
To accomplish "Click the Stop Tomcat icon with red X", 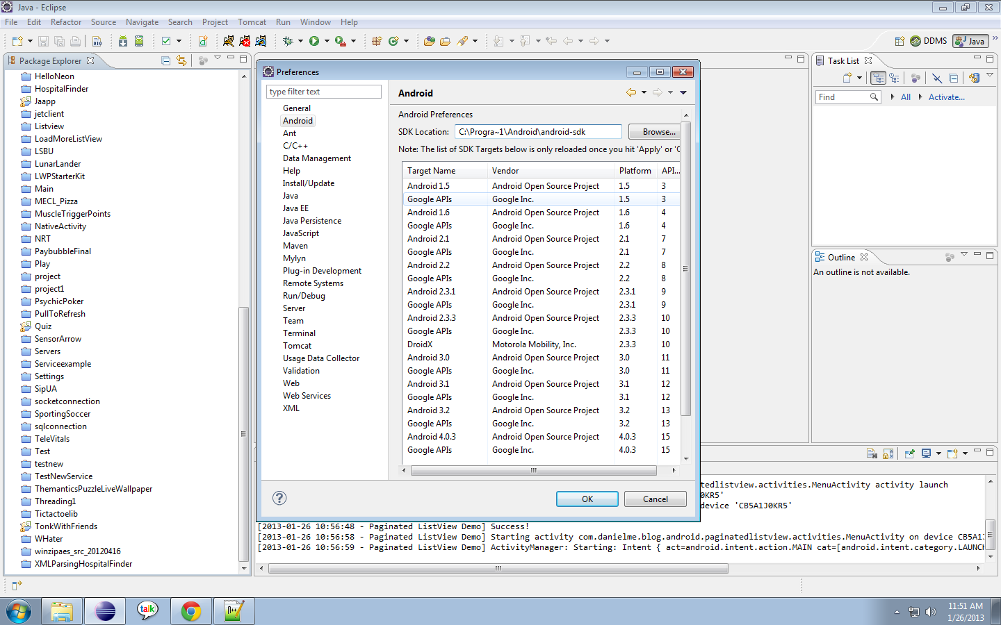I will [x=245, y=41].
